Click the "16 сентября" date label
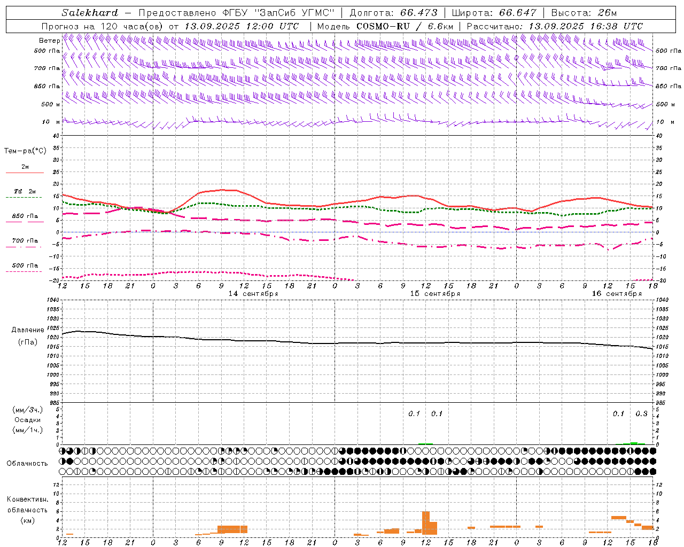Viewport: 684px width, 547px height. point(617,294)
